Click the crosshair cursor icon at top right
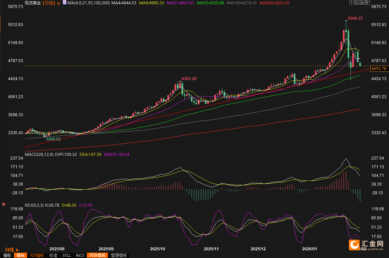 tap(351, 3)
